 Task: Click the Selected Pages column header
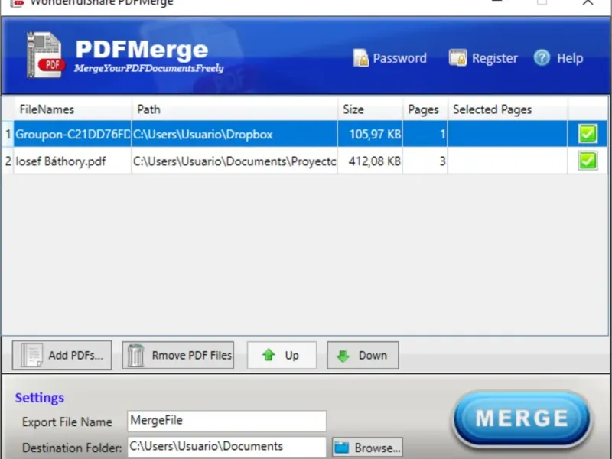(507, 109)
